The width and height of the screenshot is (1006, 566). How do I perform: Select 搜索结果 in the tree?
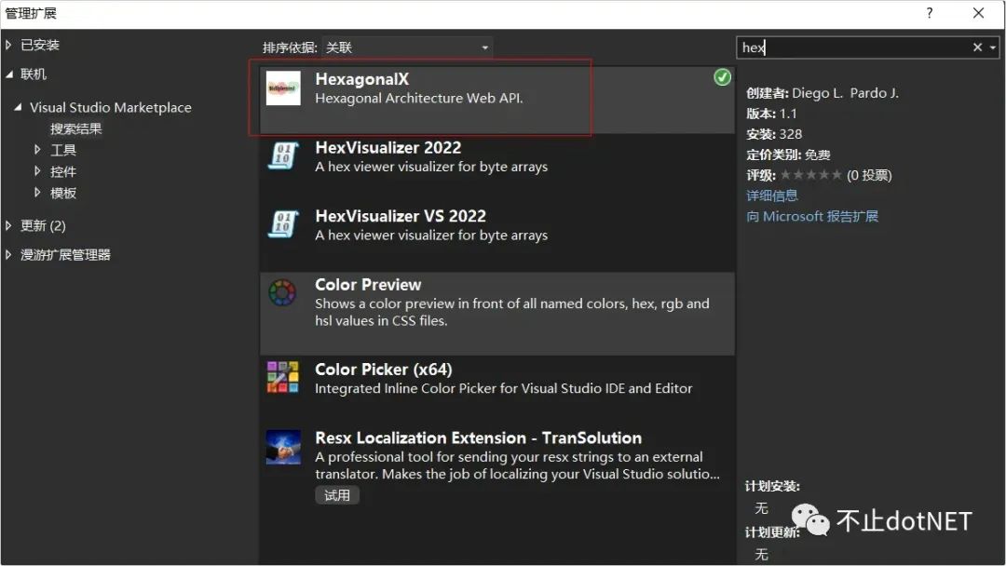76,128
